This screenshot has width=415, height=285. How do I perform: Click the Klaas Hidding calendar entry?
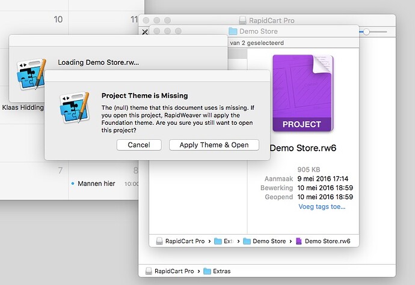pyautogui.click(x=23, y=107)
